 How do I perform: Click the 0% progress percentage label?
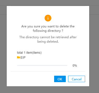pos(75,66)
